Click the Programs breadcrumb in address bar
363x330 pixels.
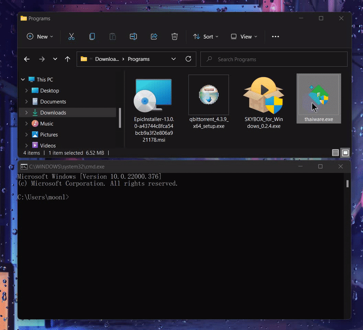coord(139,59)
